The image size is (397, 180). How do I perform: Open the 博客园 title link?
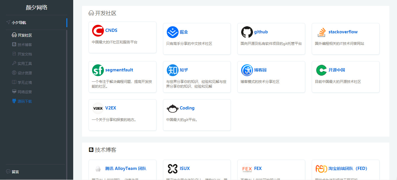point(260,70)
